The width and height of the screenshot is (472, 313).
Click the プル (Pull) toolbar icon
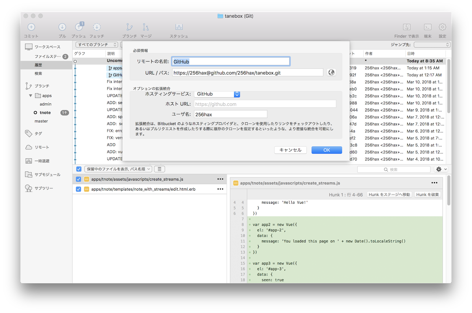click(62, 27)
